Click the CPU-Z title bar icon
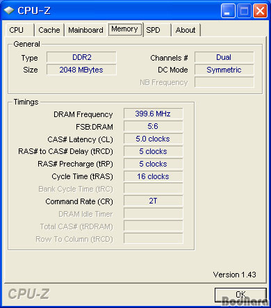Image resolution: width=271 pixels, height=308 pixels. click(9, 10)
